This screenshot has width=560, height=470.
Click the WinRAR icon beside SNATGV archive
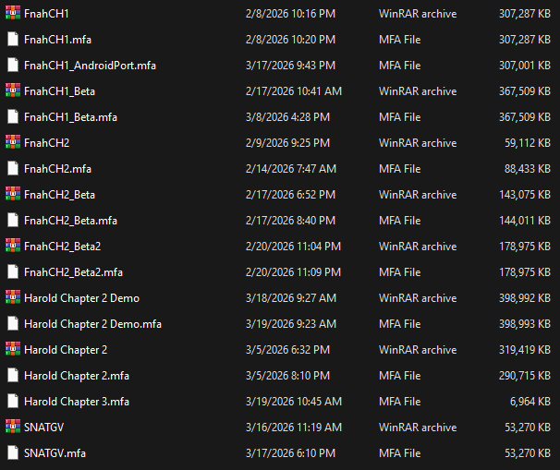point(12,428)
